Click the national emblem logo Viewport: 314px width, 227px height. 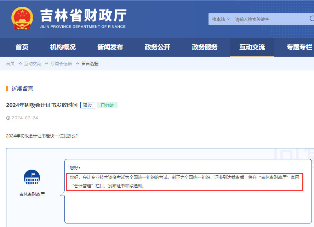point(22,18)
